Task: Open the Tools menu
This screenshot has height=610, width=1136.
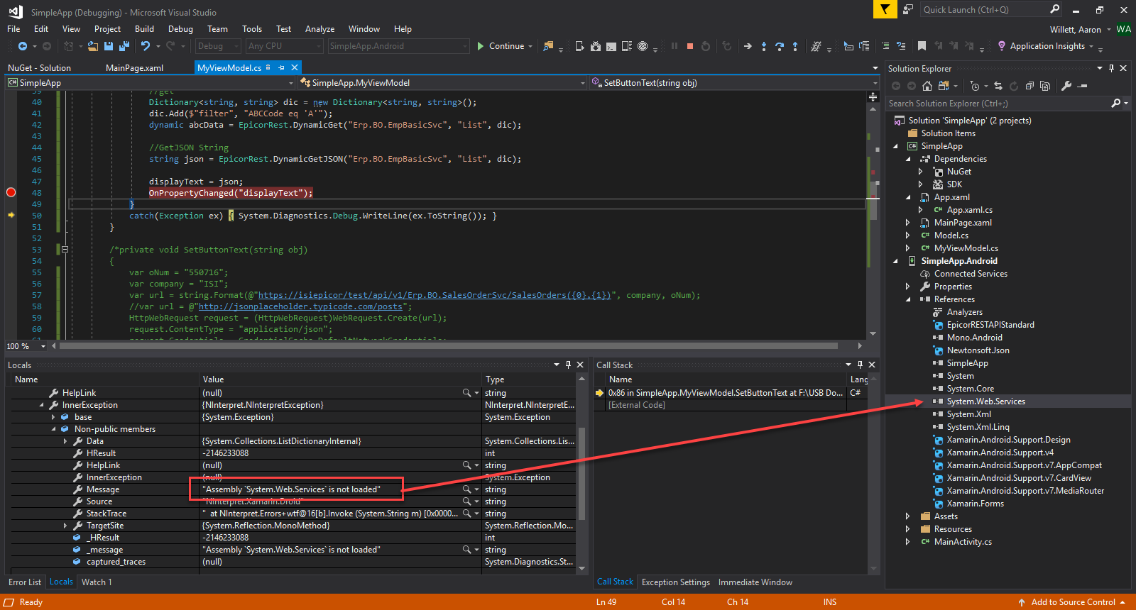Action: [x=252, y=29]
